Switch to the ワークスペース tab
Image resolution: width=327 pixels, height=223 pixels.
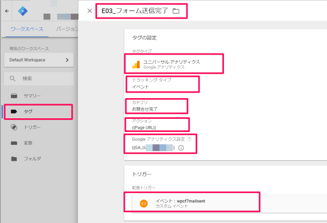[27, 29]
